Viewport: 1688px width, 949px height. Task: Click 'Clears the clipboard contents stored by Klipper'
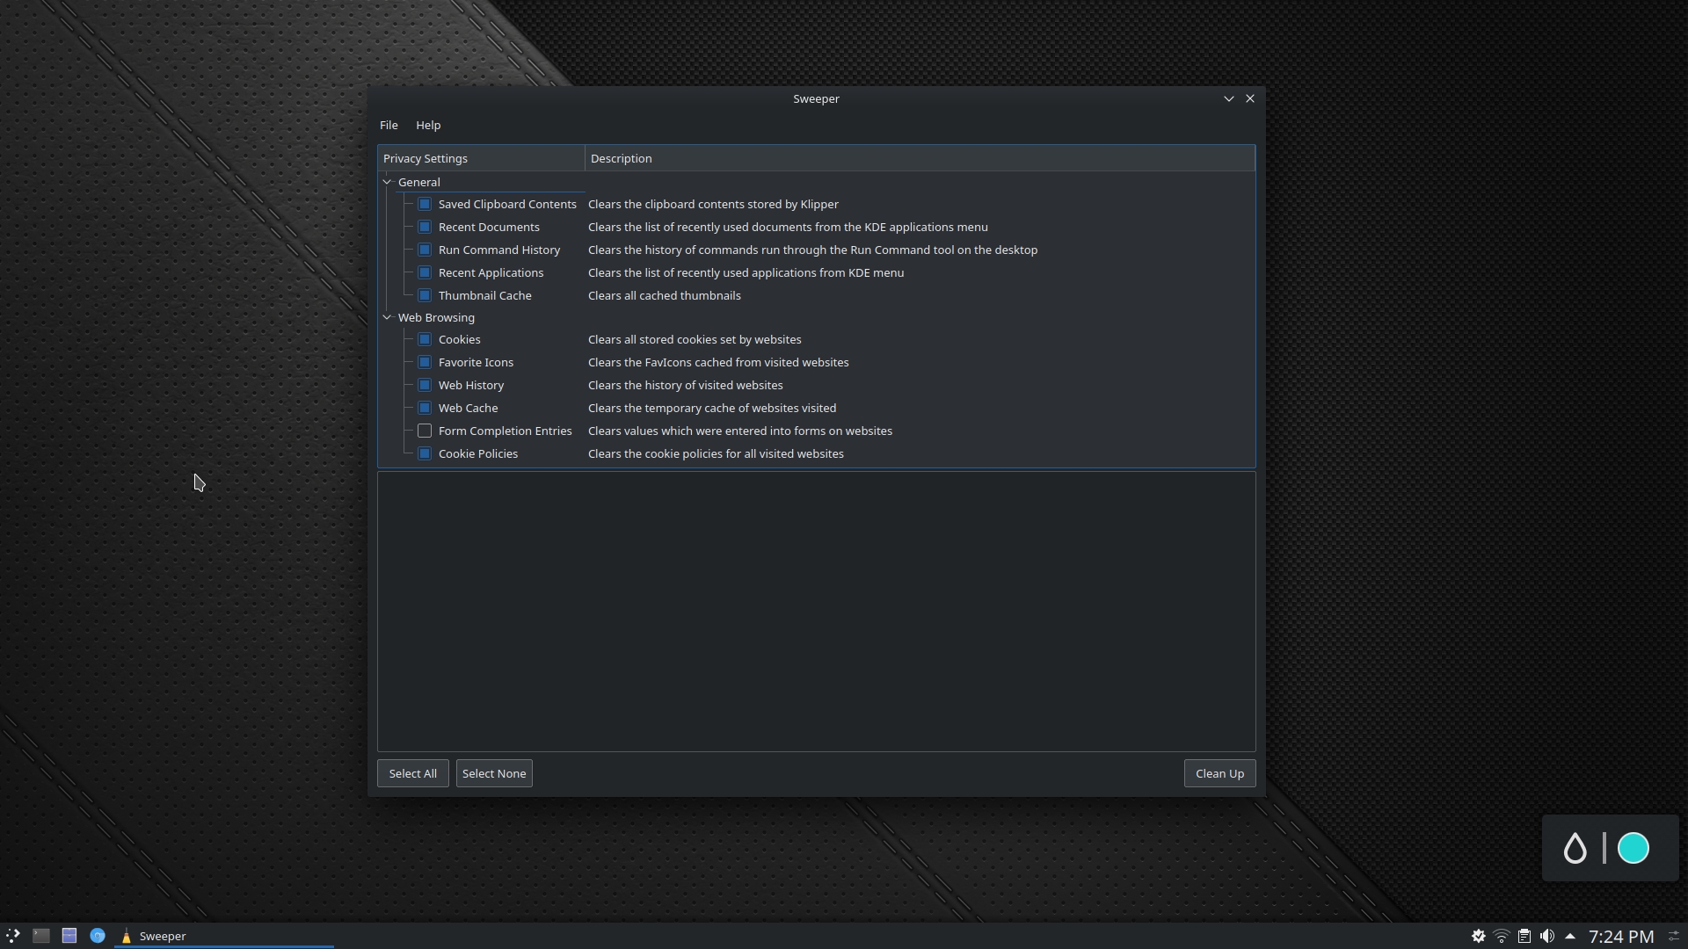click(x=713, y=204)
